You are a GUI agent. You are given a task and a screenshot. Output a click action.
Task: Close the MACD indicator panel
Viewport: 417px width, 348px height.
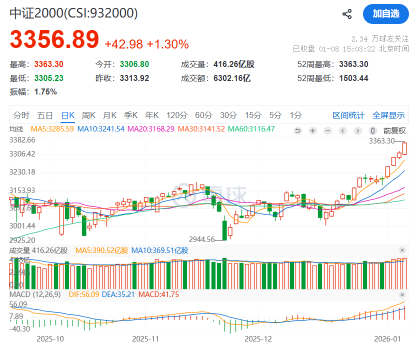(x=402, y=294)
